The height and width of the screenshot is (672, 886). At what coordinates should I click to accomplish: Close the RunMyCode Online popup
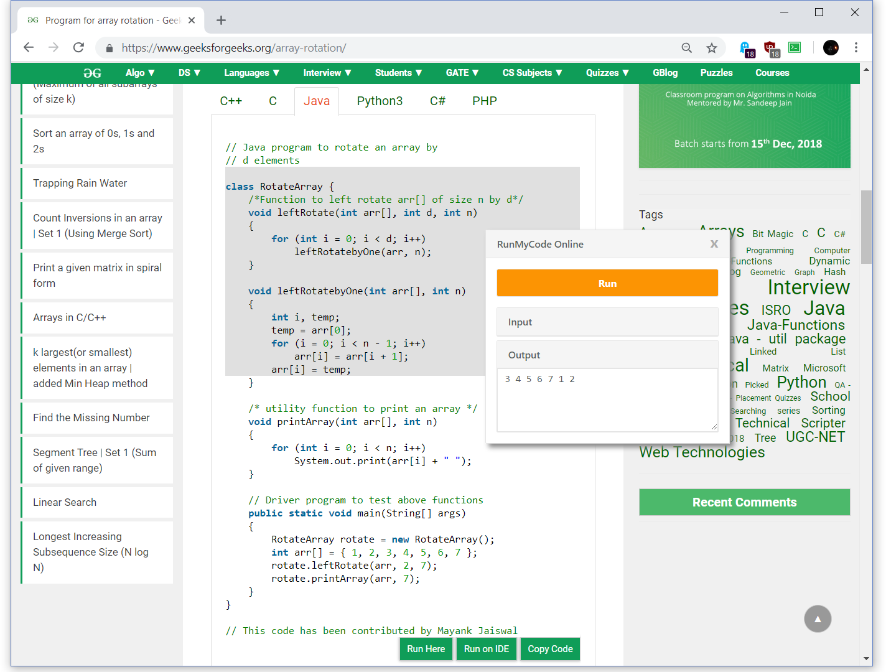(714, 244)
